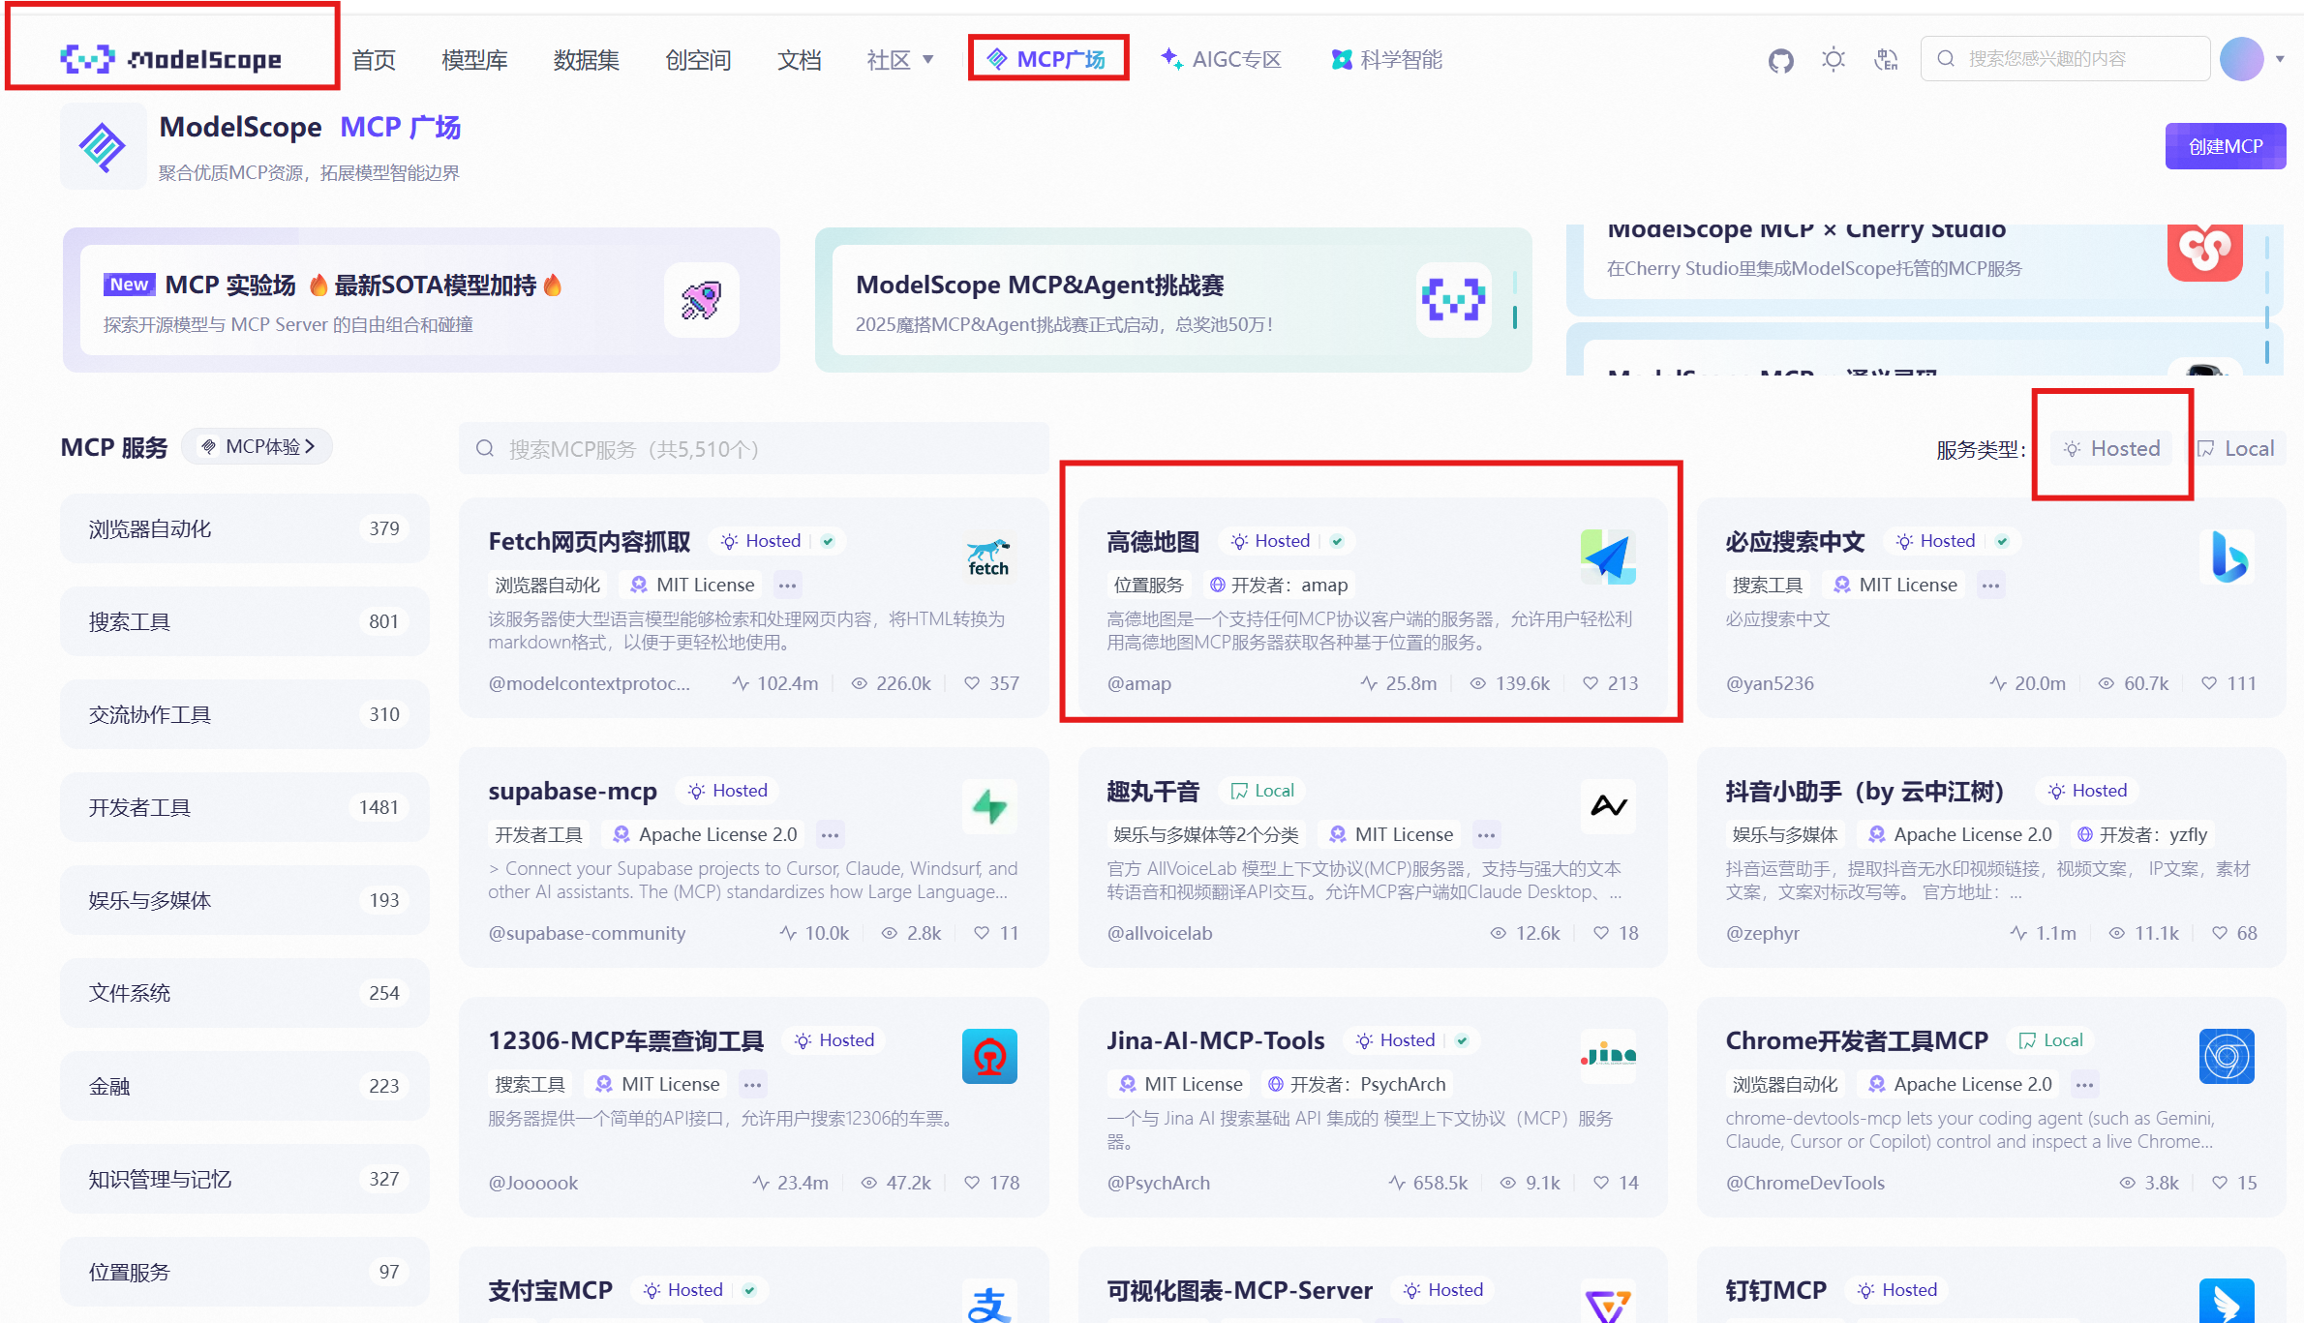The width and height of the screenshot is (2304, 1323).
Task: Switch to the MCP广场 tab
Action: click(x=1048, y=58)
